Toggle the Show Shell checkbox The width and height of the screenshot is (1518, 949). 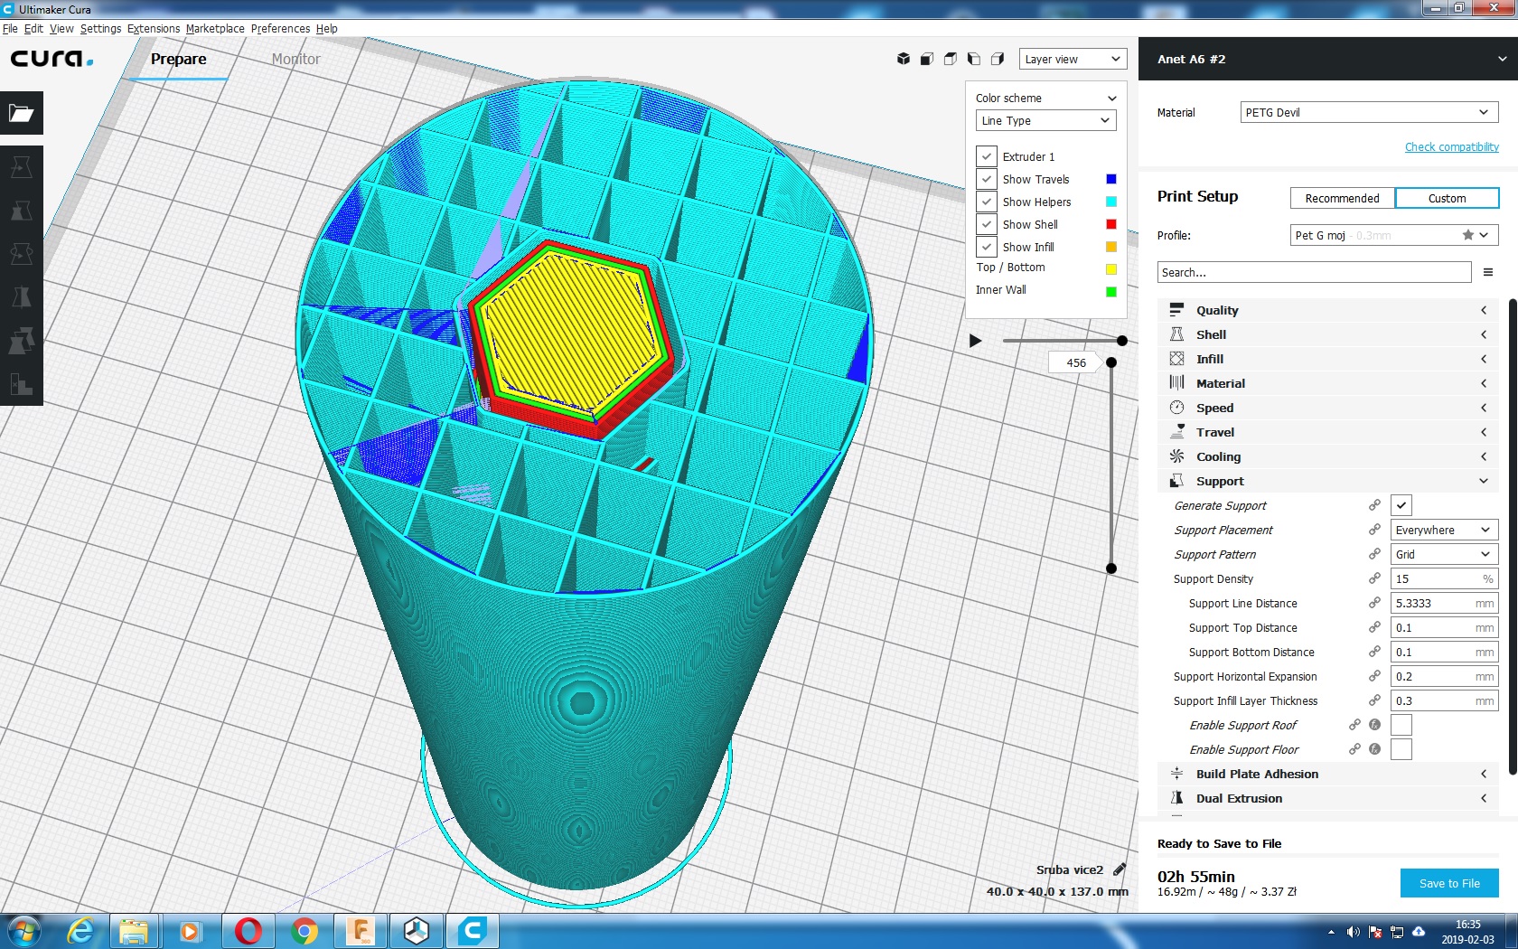point(987,224)
